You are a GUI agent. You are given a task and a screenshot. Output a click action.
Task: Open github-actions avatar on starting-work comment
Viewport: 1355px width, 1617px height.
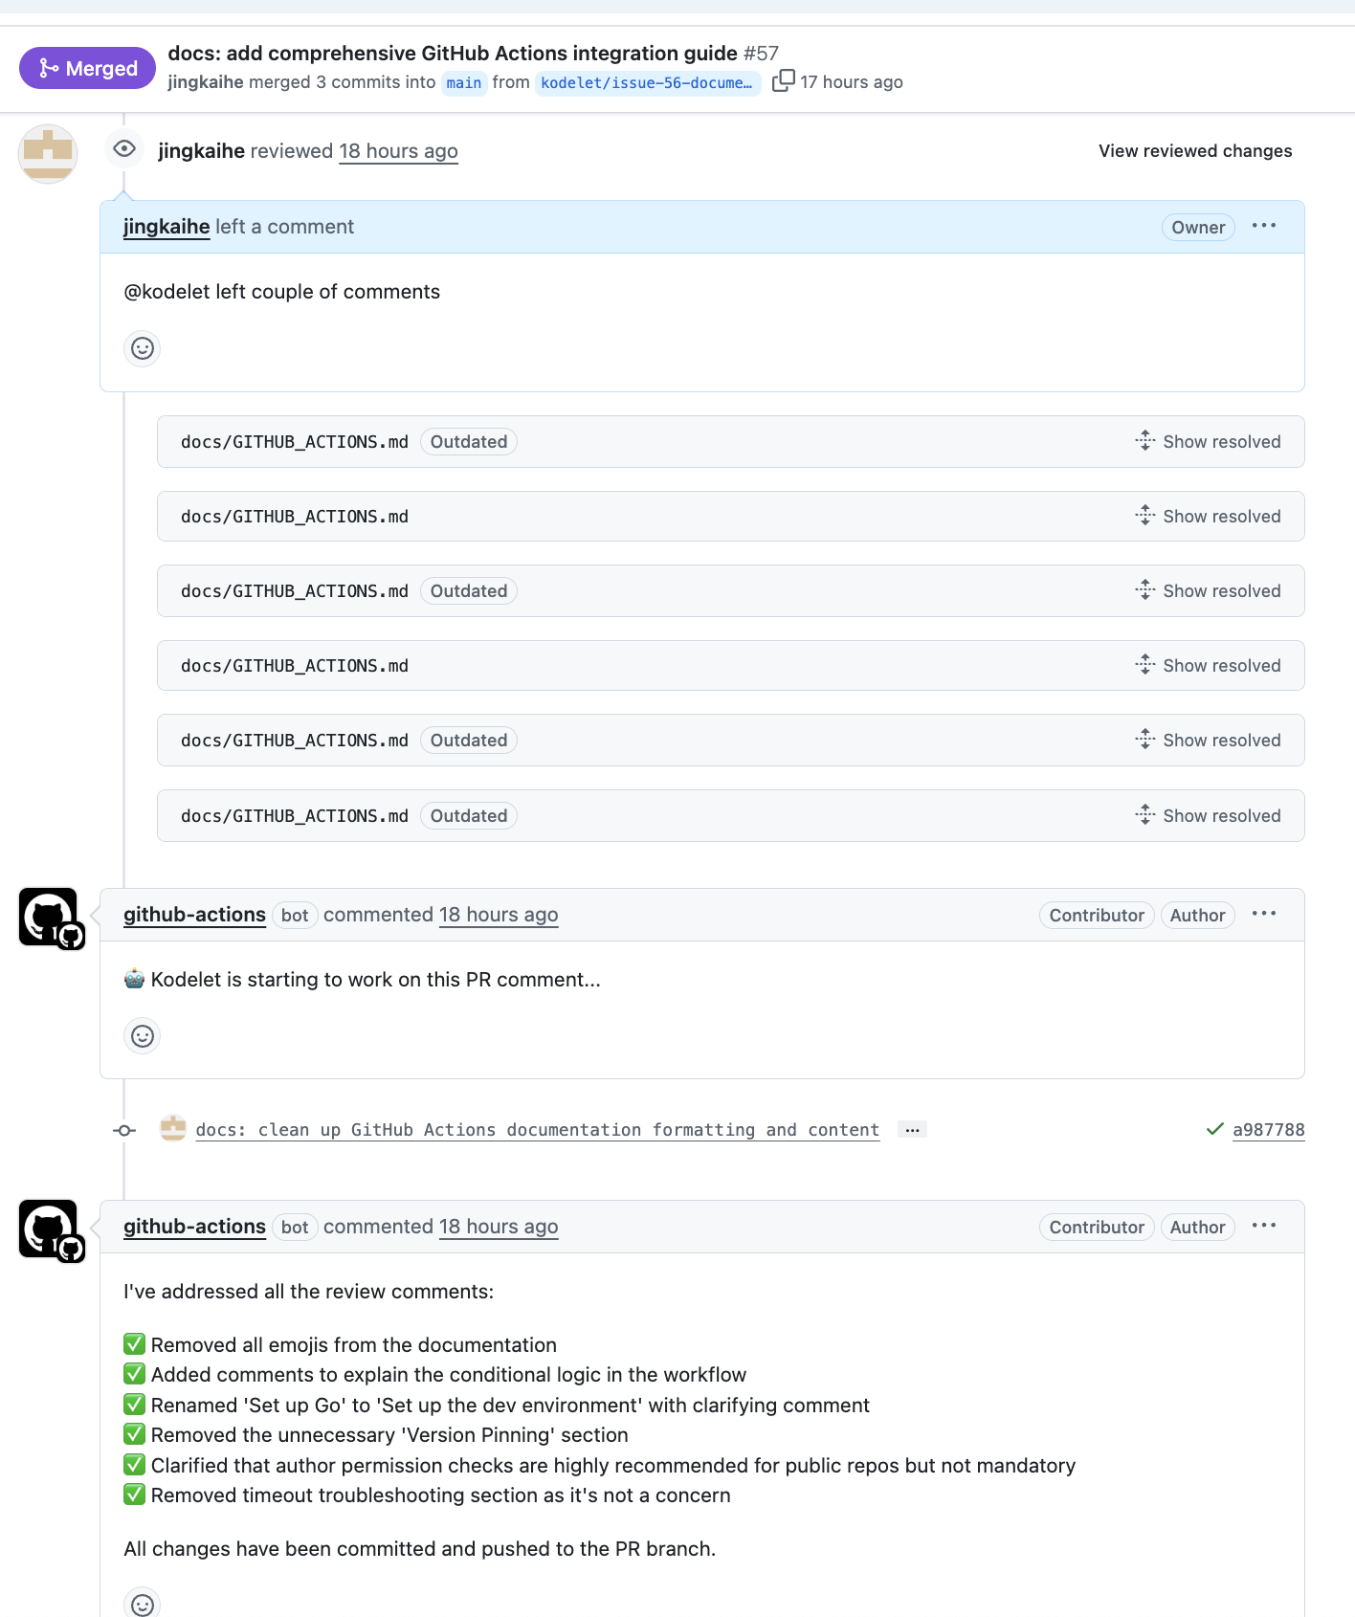click(50, 918)
